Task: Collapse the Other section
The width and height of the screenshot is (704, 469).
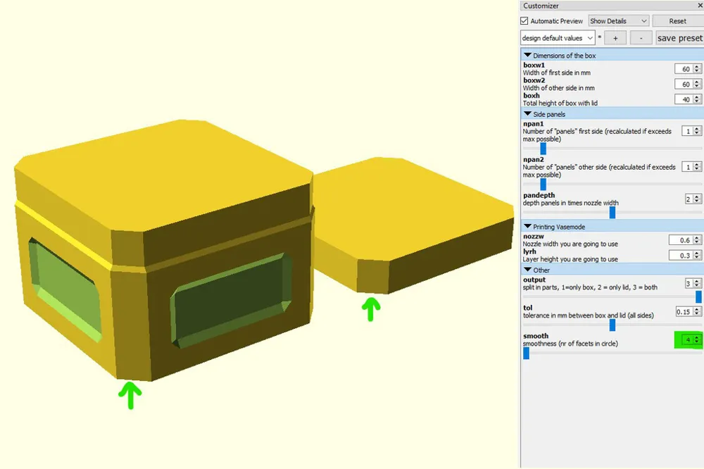Action: tap(528, 270)
